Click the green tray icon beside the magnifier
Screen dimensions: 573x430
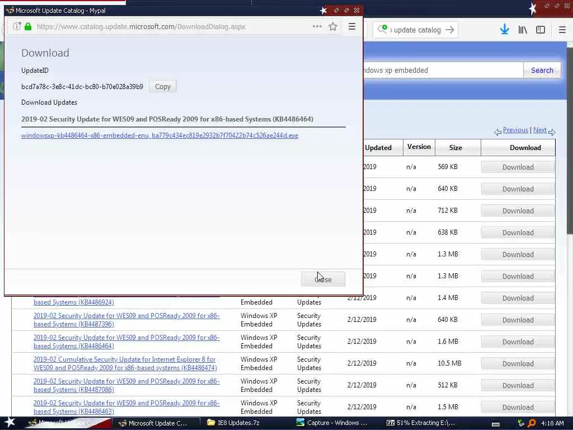(x=521, y=423)
